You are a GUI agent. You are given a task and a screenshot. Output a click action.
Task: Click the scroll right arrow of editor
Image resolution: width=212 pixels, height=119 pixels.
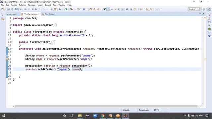click(x=200, y=106)
